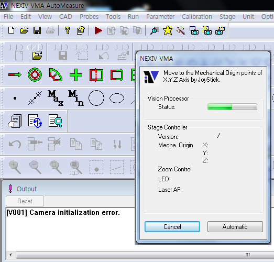274x262 pixels.
Task: Open the Tools menu
Action: tap(113, 17)
